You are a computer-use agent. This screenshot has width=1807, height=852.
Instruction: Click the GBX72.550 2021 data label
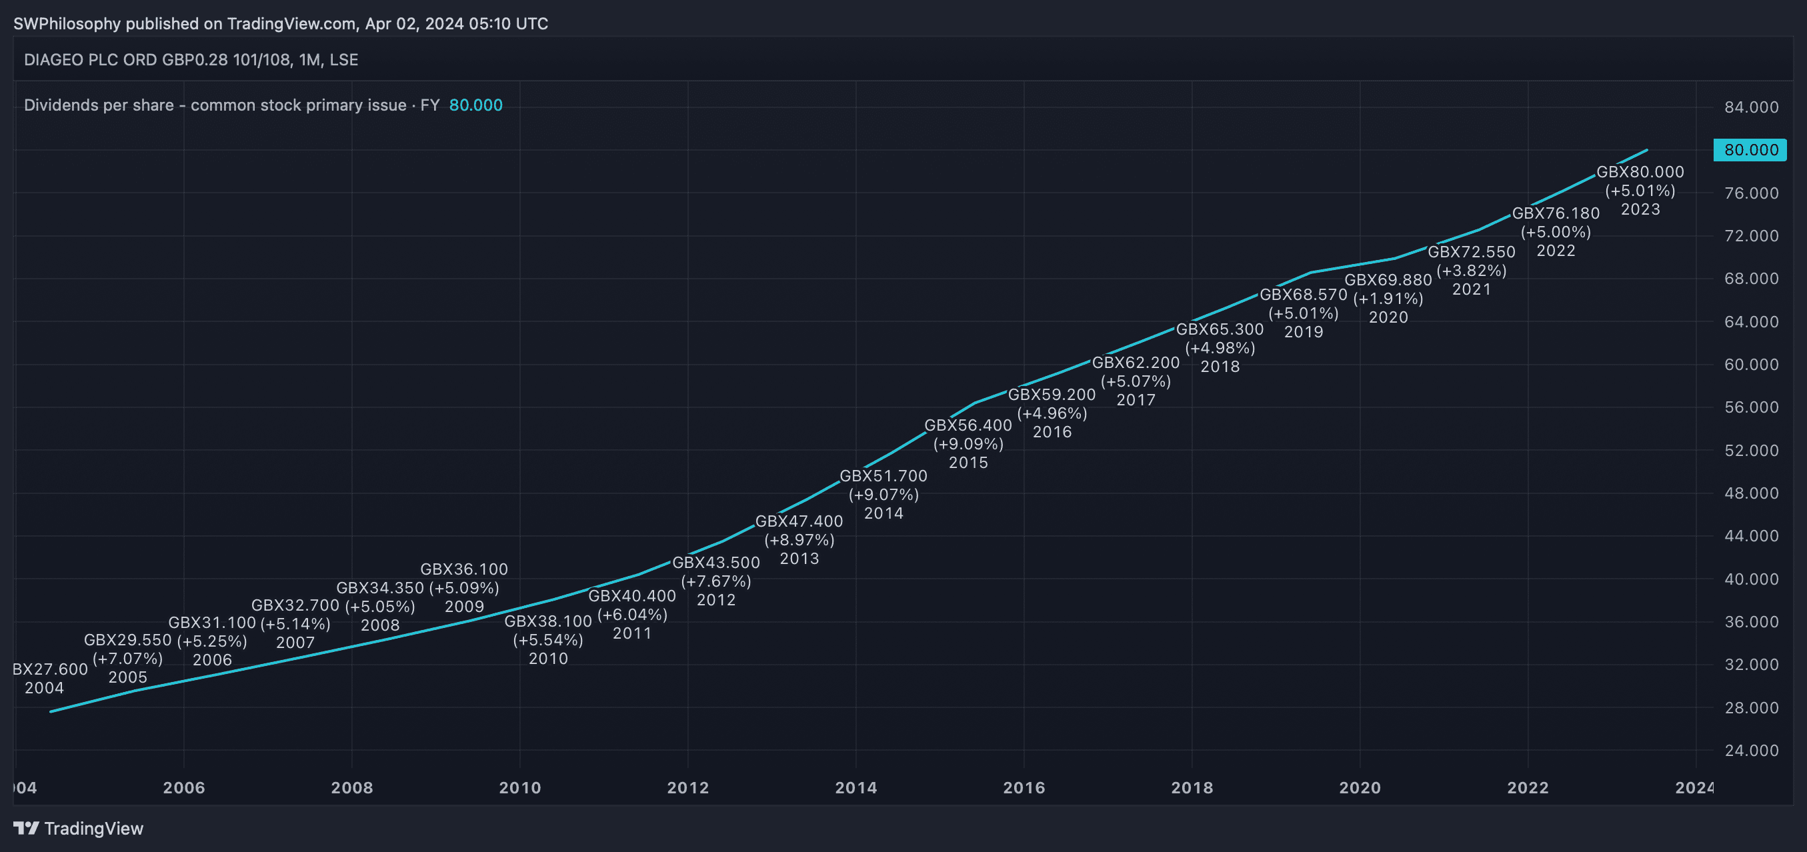[1472, 271]
